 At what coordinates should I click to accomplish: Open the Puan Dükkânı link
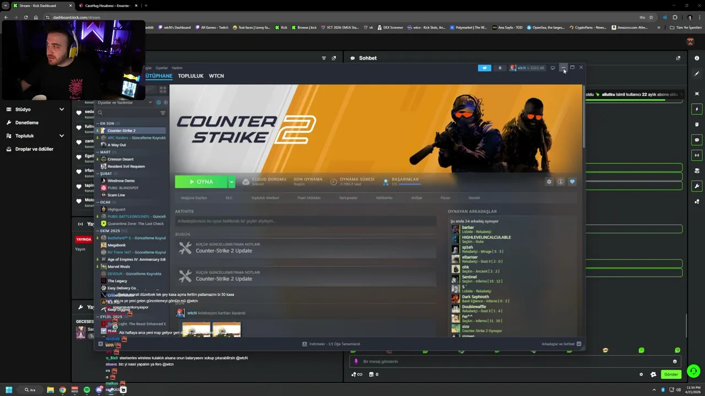(x=308, y=197)
